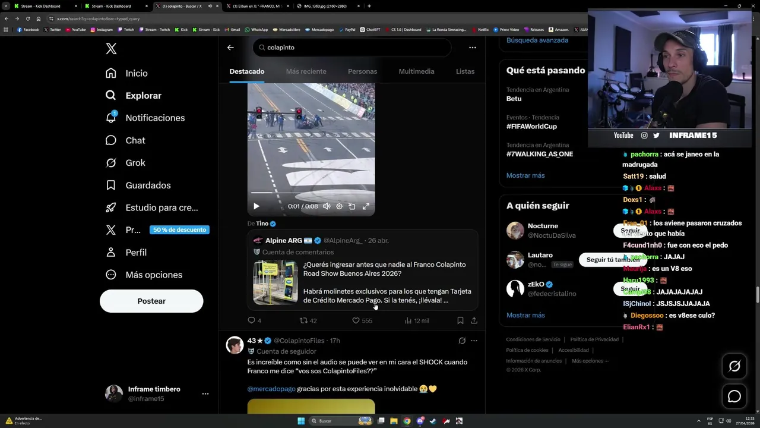Open the Twitch bookmark in bookmarks bar
This screenshot has height=428, width=760.
126,29
